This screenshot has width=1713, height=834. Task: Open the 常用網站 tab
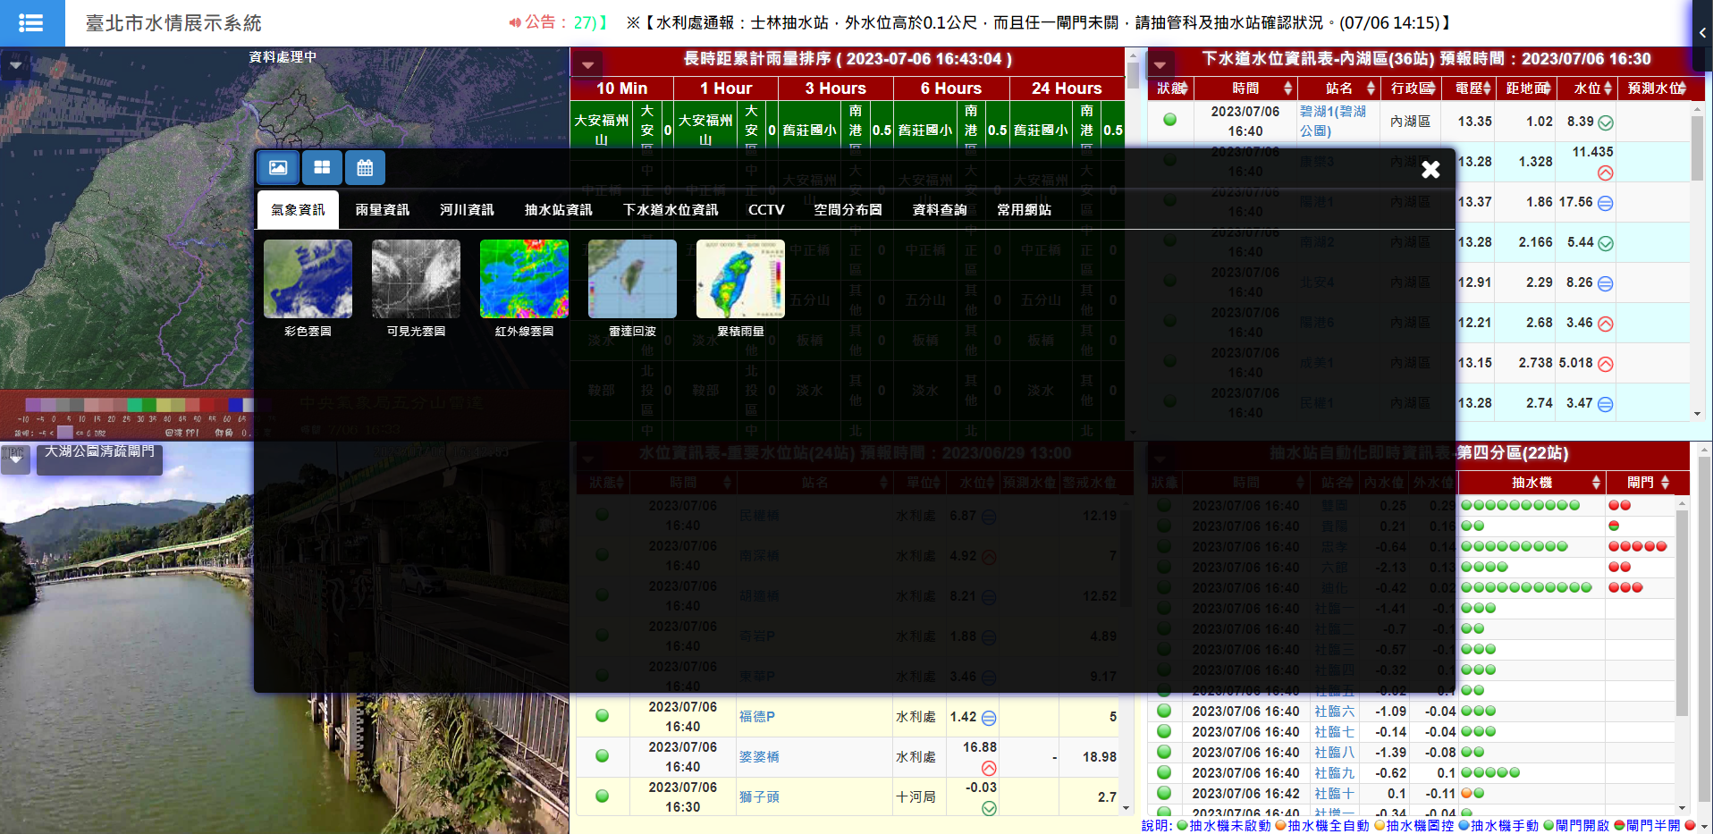[1024, 209]
